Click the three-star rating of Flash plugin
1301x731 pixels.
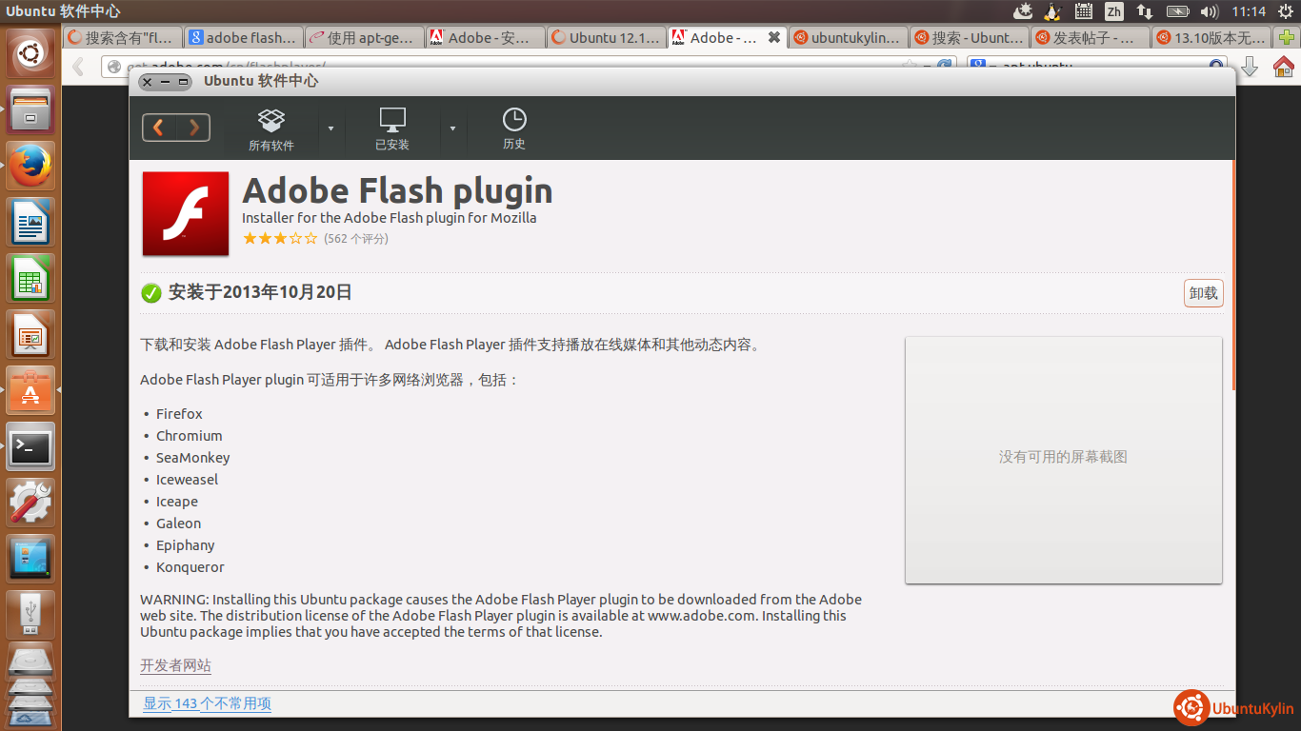click(x=280, y=239)
